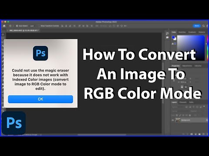
Task: Click the lock all padlock icon
Action: coord(190,115)
